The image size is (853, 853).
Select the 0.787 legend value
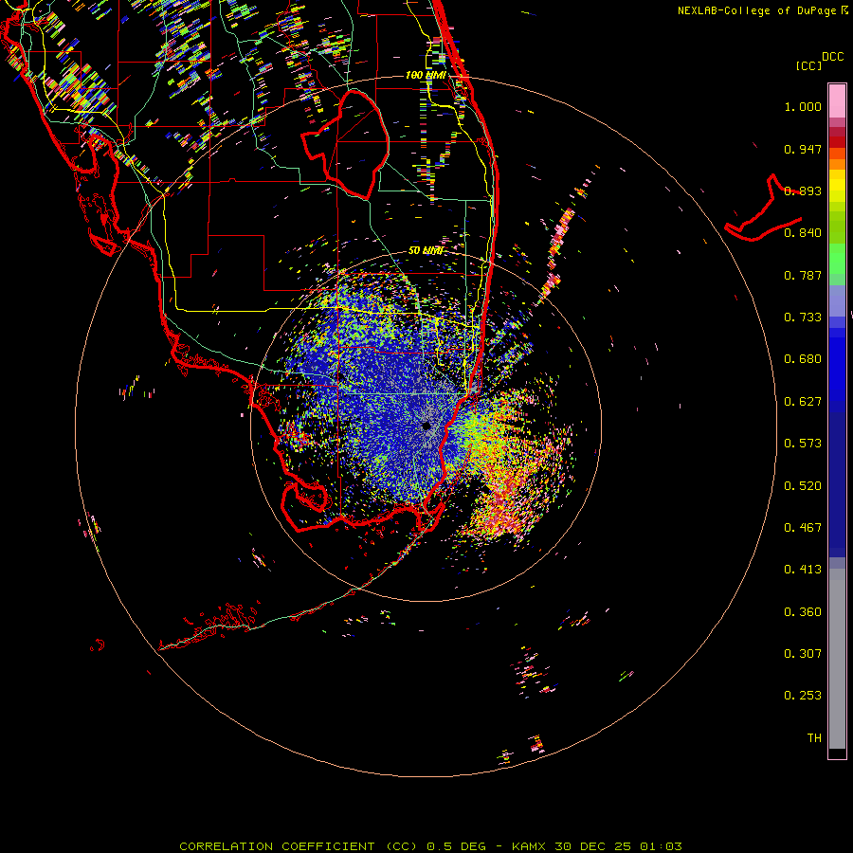[803, 275]
